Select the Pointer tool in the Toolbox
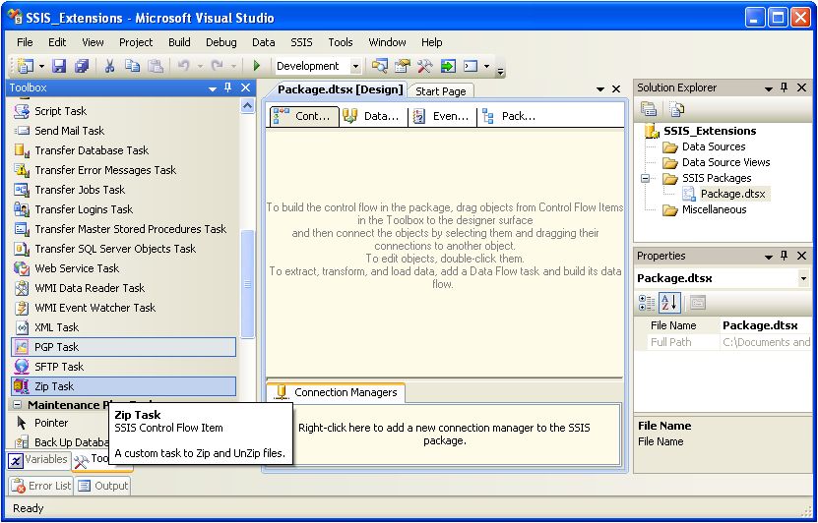 pos(51,423)
